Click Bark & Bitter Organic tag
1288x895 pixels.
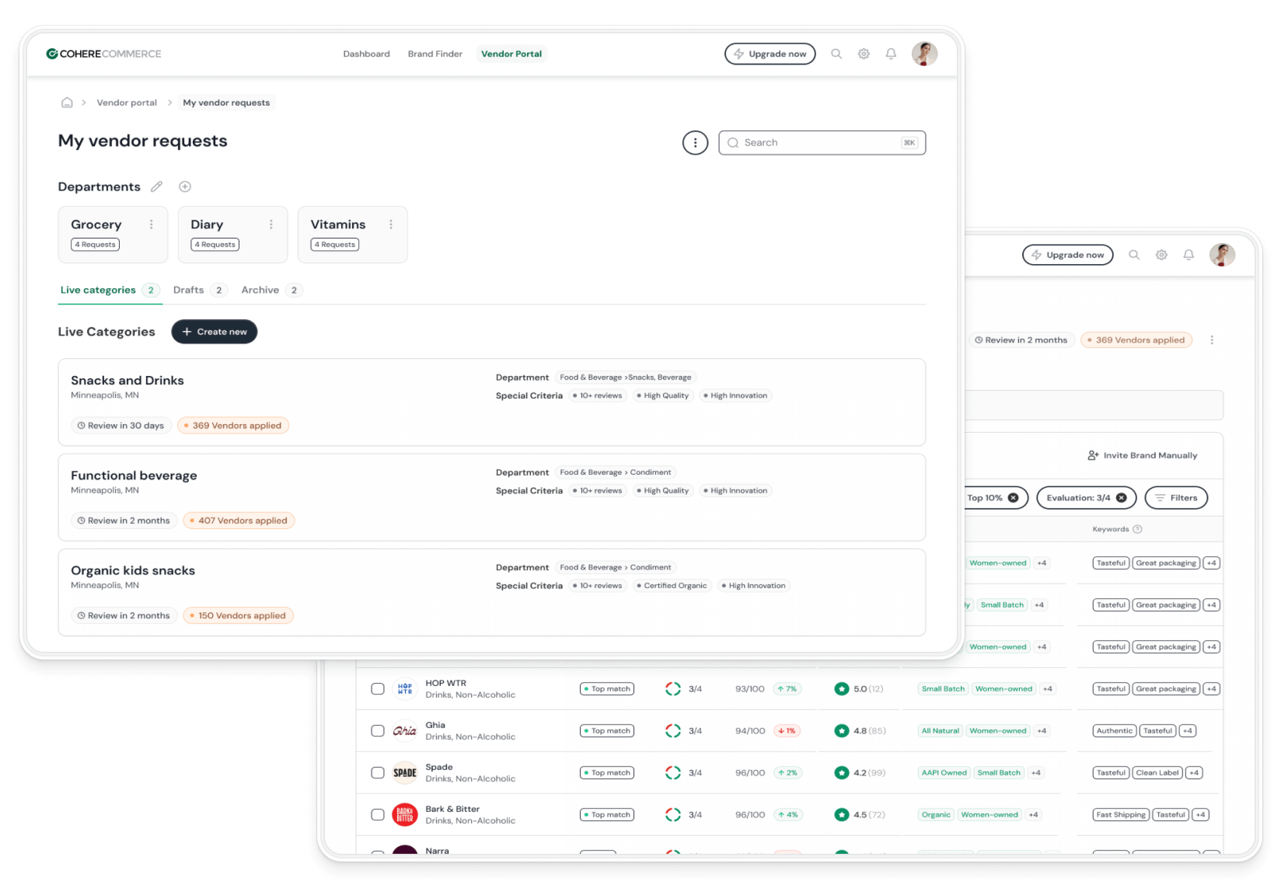(x=936, y=815)
